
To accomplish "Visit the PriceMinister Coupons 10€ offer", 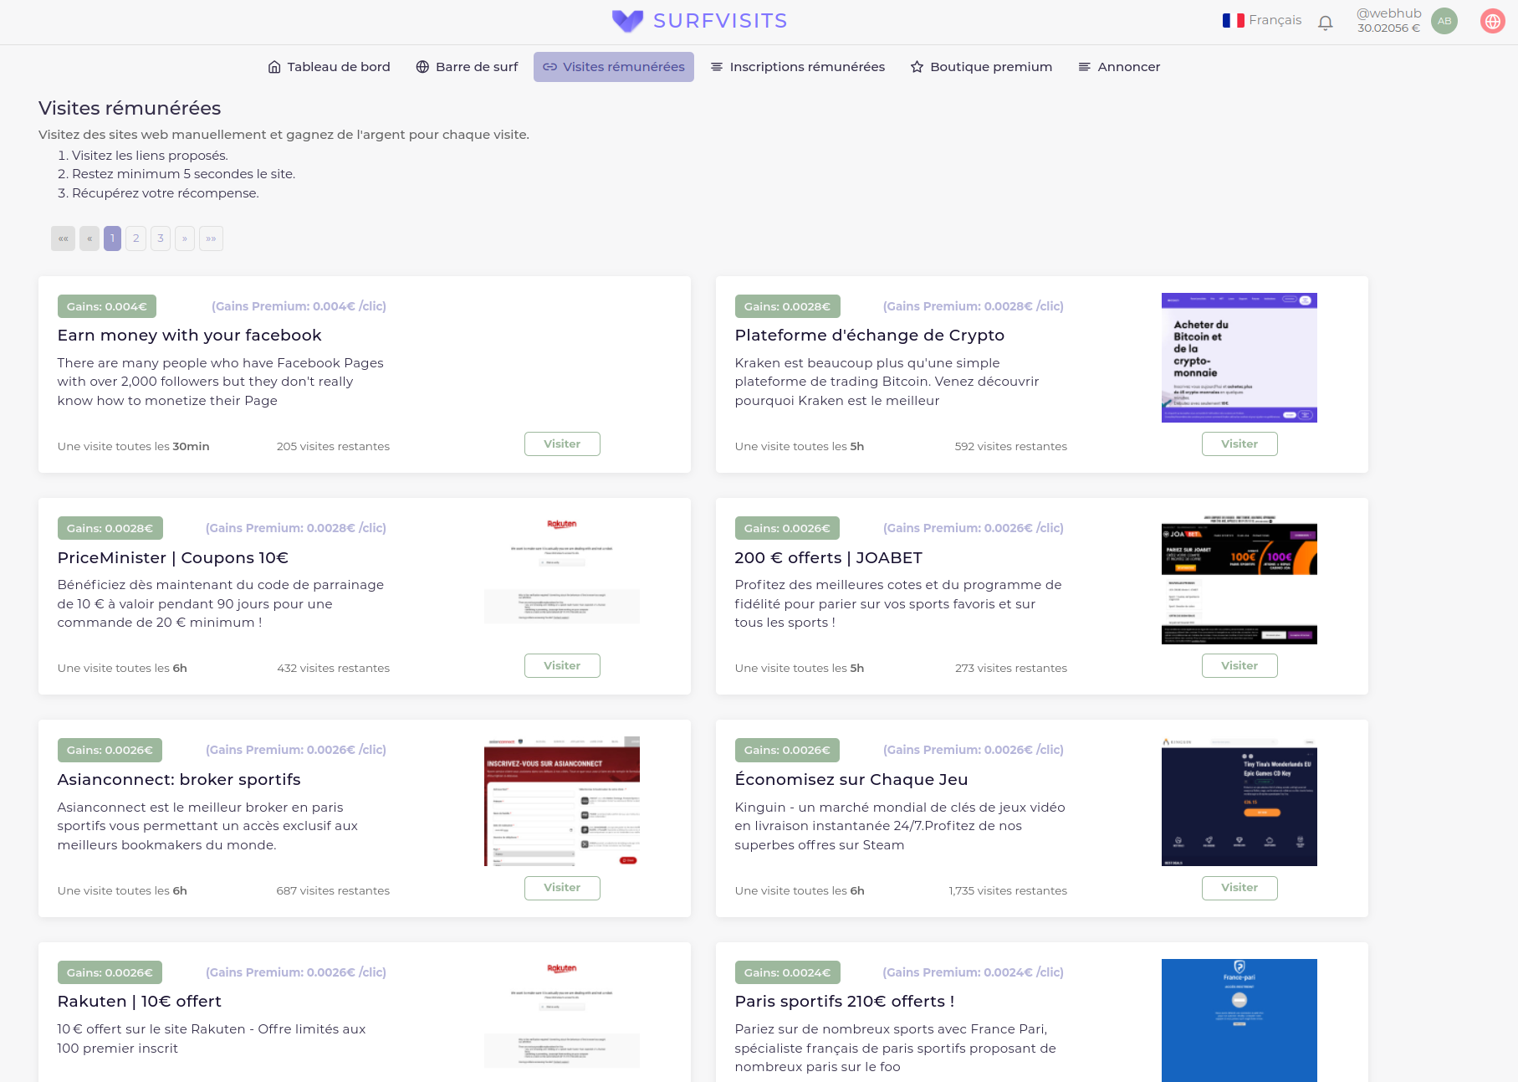I will point(562,665).
